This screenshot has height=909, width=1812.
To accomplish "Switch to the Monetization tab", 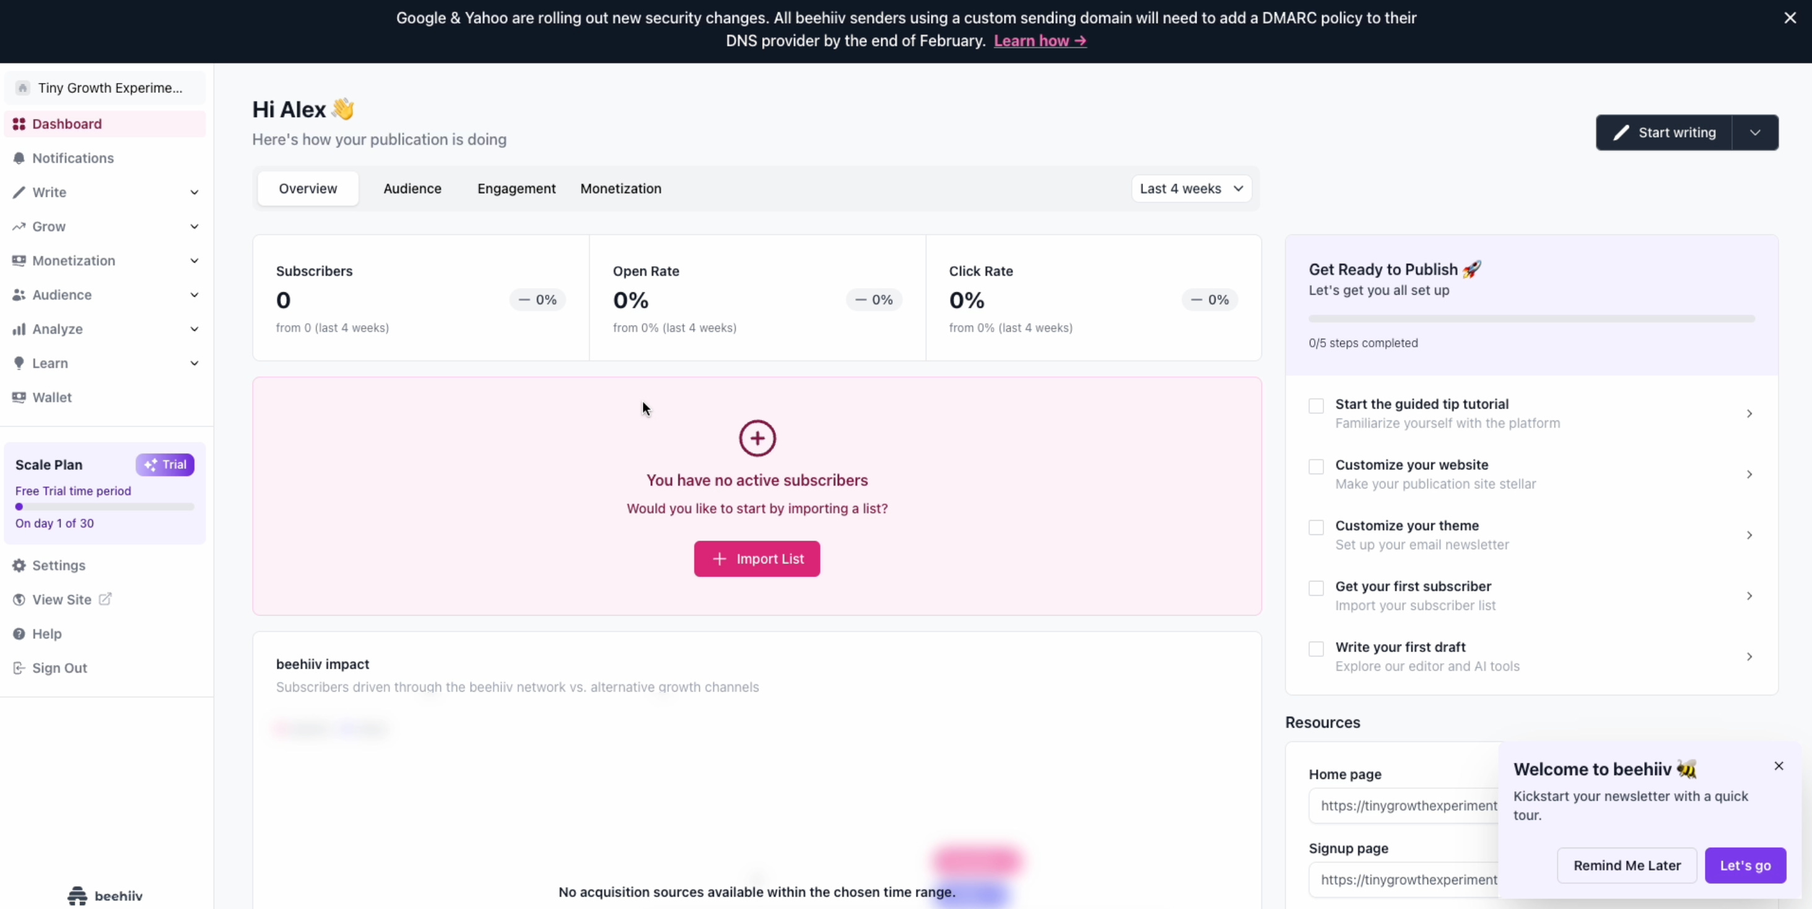I will 621,189.
